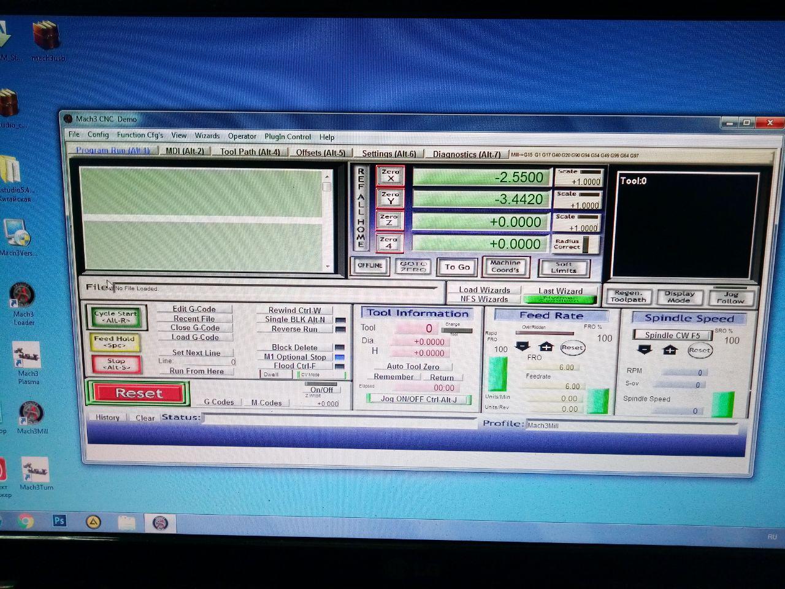Switch to the Diagnostics (Alt-7) tab
The image size is (785, 589).
coord(467,154)
